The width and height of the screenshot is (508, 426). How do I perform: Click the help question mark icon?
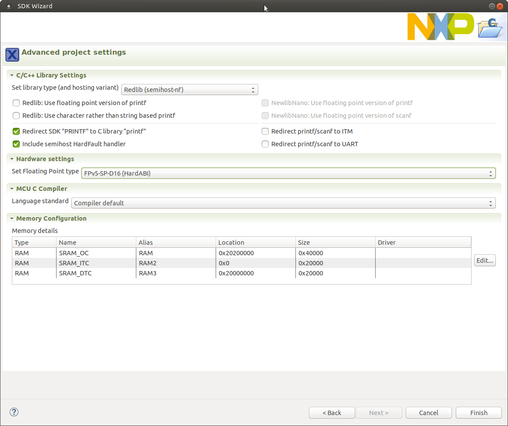[x=14, y=412]
